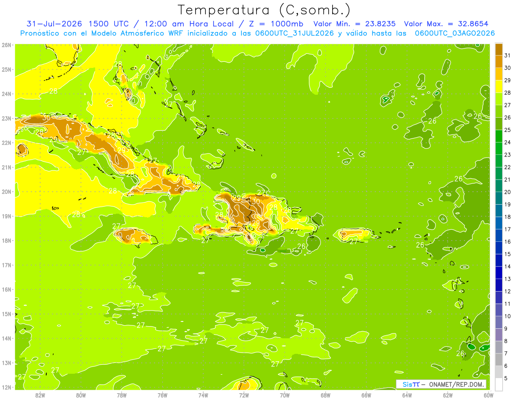
Task: Click the '64W' longitude label
Action: point(407,395)
